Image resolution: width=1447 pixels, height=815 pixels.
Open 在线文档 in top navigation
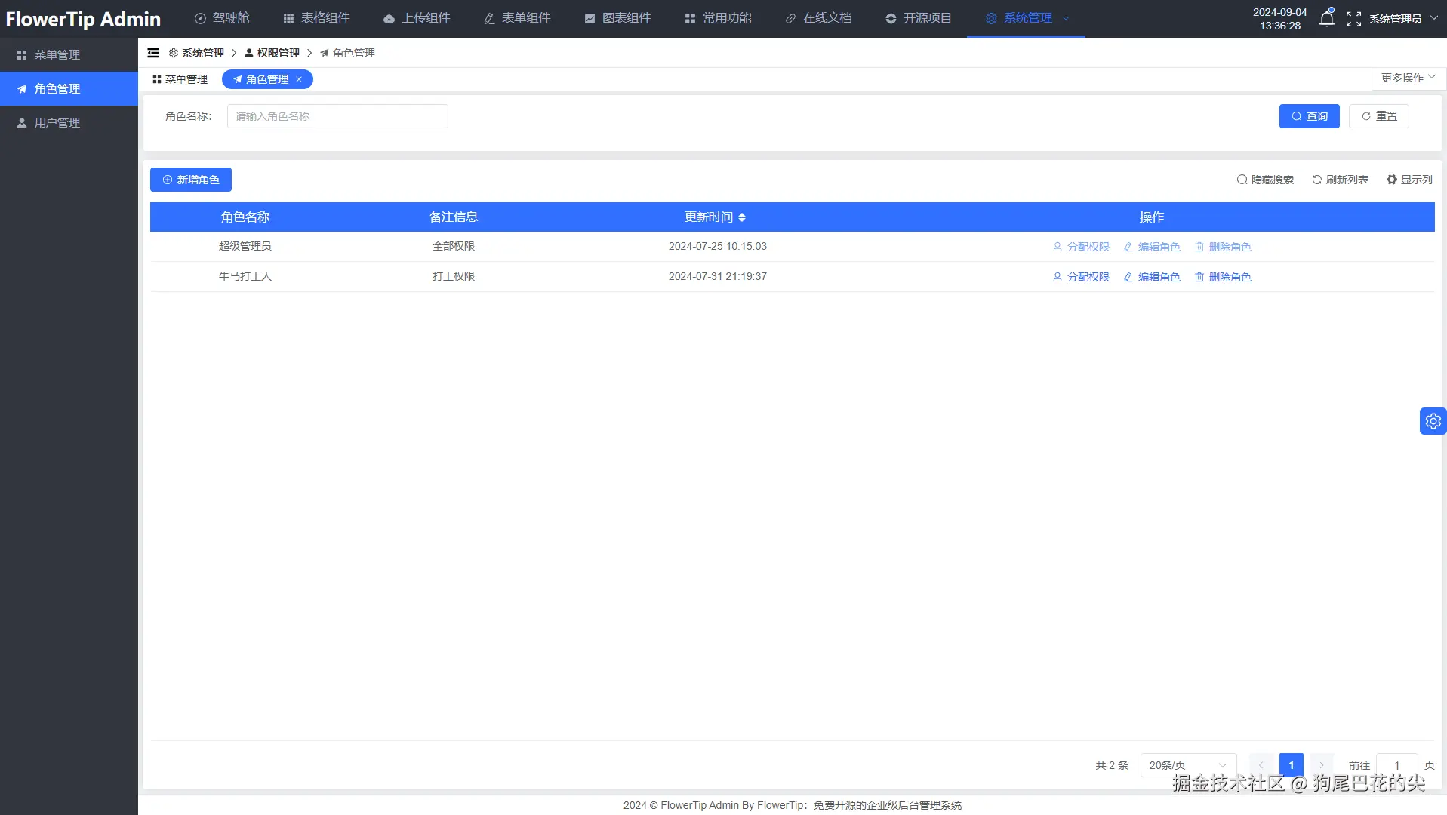tap(819, 18)
